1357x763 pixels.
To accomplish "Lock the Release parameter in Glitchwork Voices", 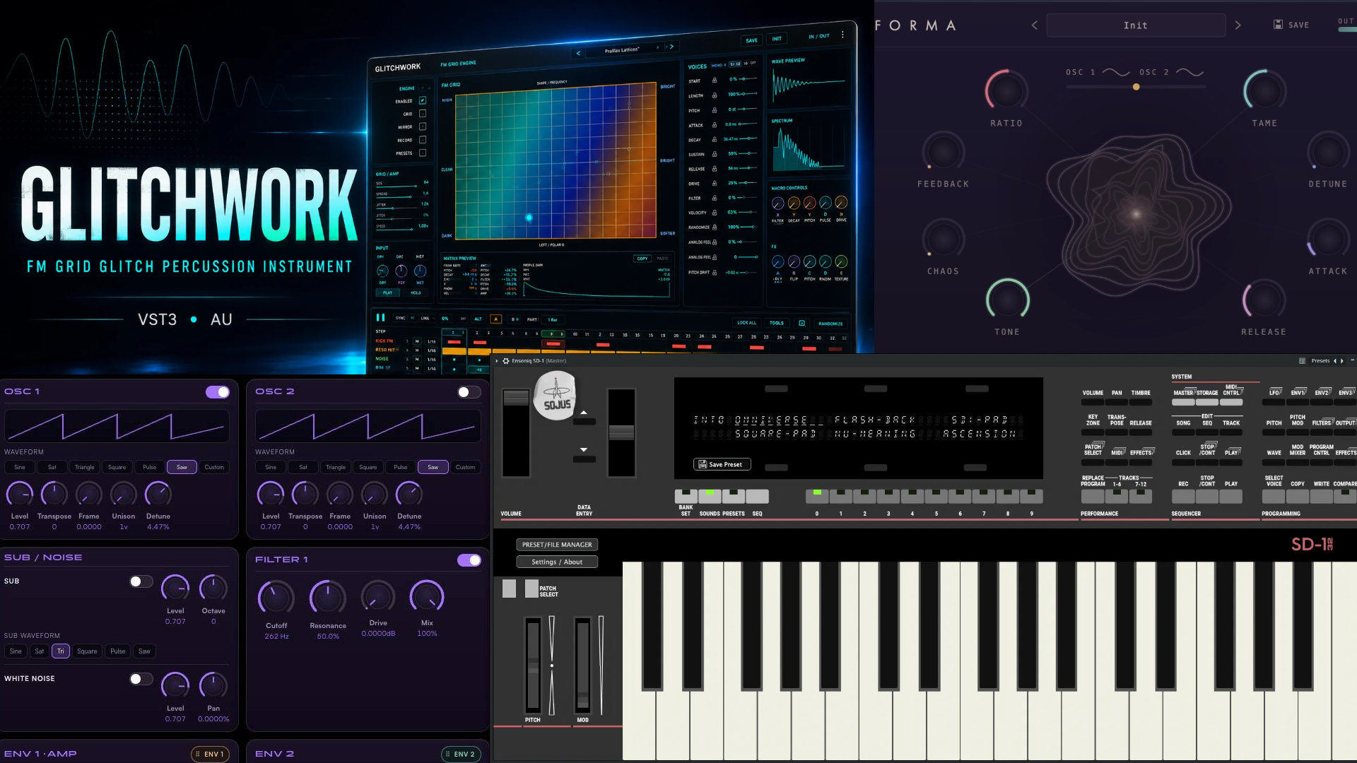I will (x=715, y=169).
